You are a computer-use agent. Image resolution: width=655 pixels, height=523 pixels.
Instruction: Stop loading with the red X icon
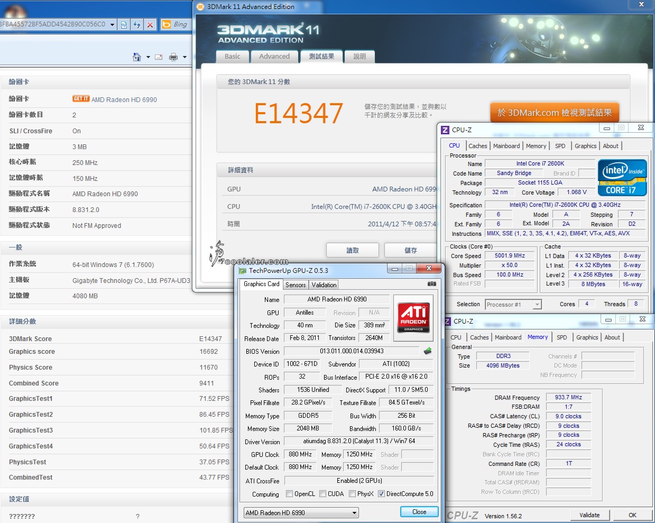click(x=150, y=24)
